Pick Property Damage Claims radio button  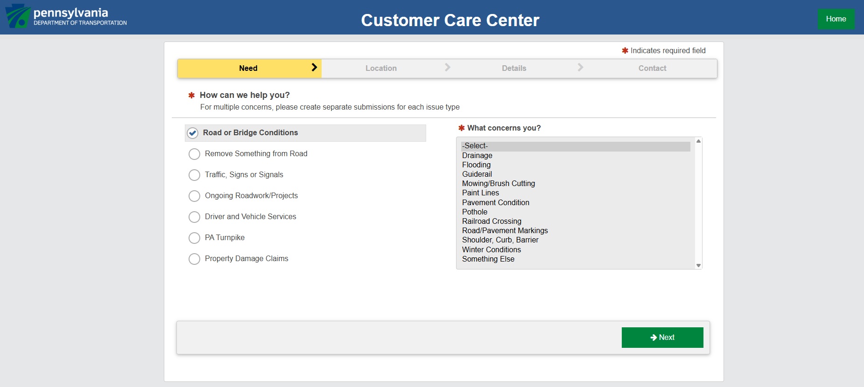(194, 259)
